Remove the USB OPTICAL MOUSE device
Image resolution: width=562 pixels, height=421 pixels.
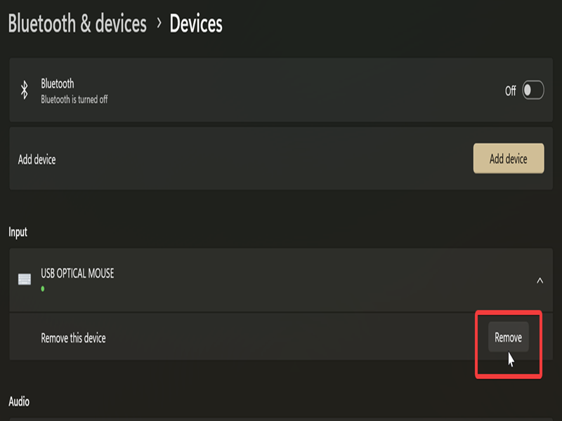508,338
